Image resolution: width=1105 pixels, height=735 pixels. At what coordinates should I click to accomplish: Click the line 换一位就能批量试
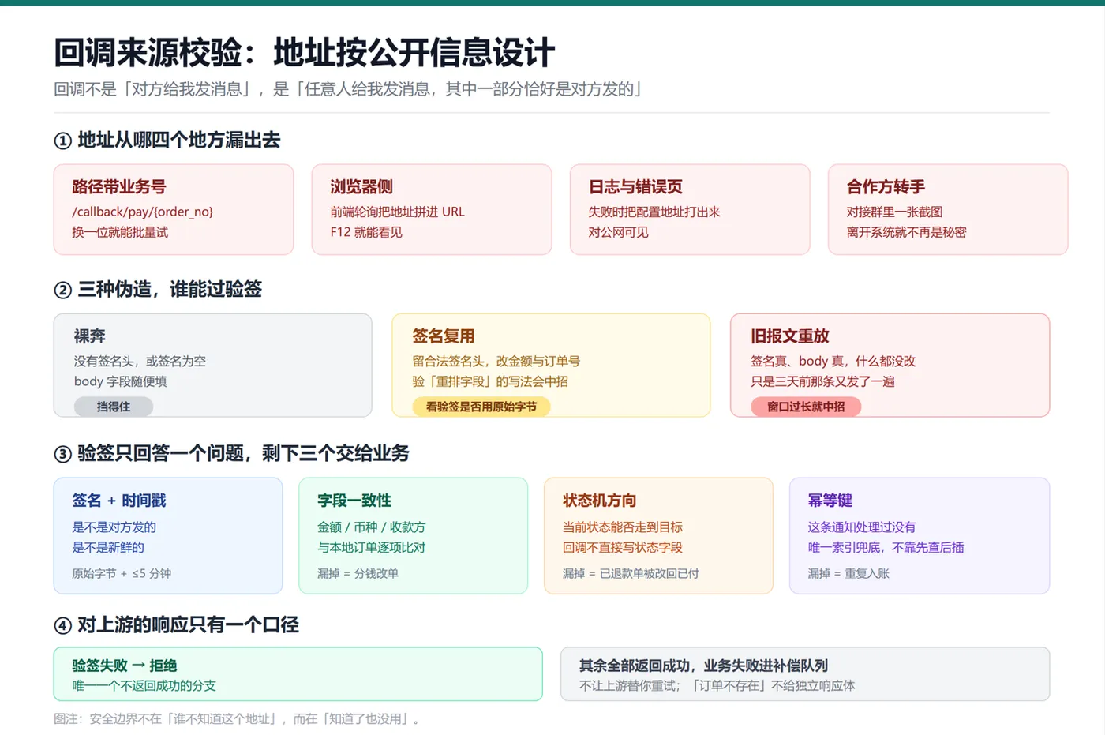[x=120, y=232]
